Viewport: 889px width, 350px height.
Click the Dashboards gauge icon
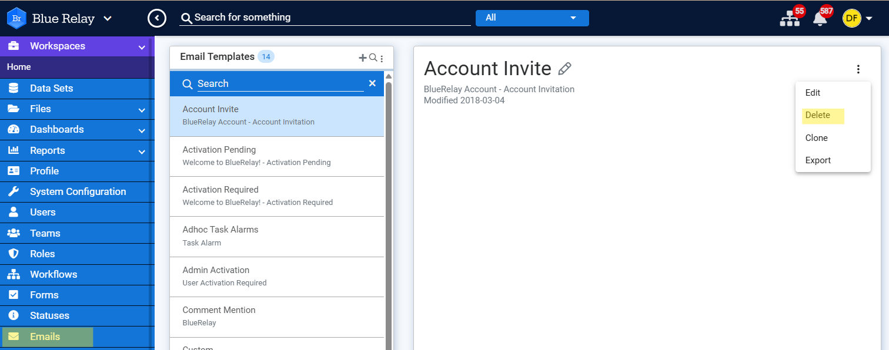click(14, 129)
